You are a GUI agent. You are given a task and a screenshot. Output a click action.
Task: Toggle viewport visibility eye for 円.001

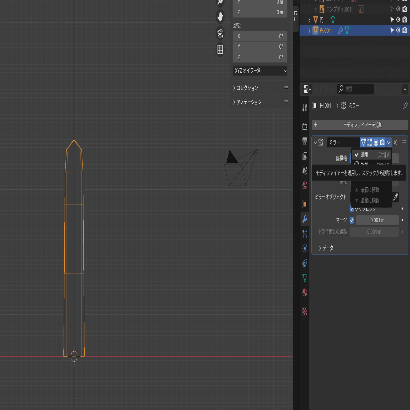click(x=398, y=30)
